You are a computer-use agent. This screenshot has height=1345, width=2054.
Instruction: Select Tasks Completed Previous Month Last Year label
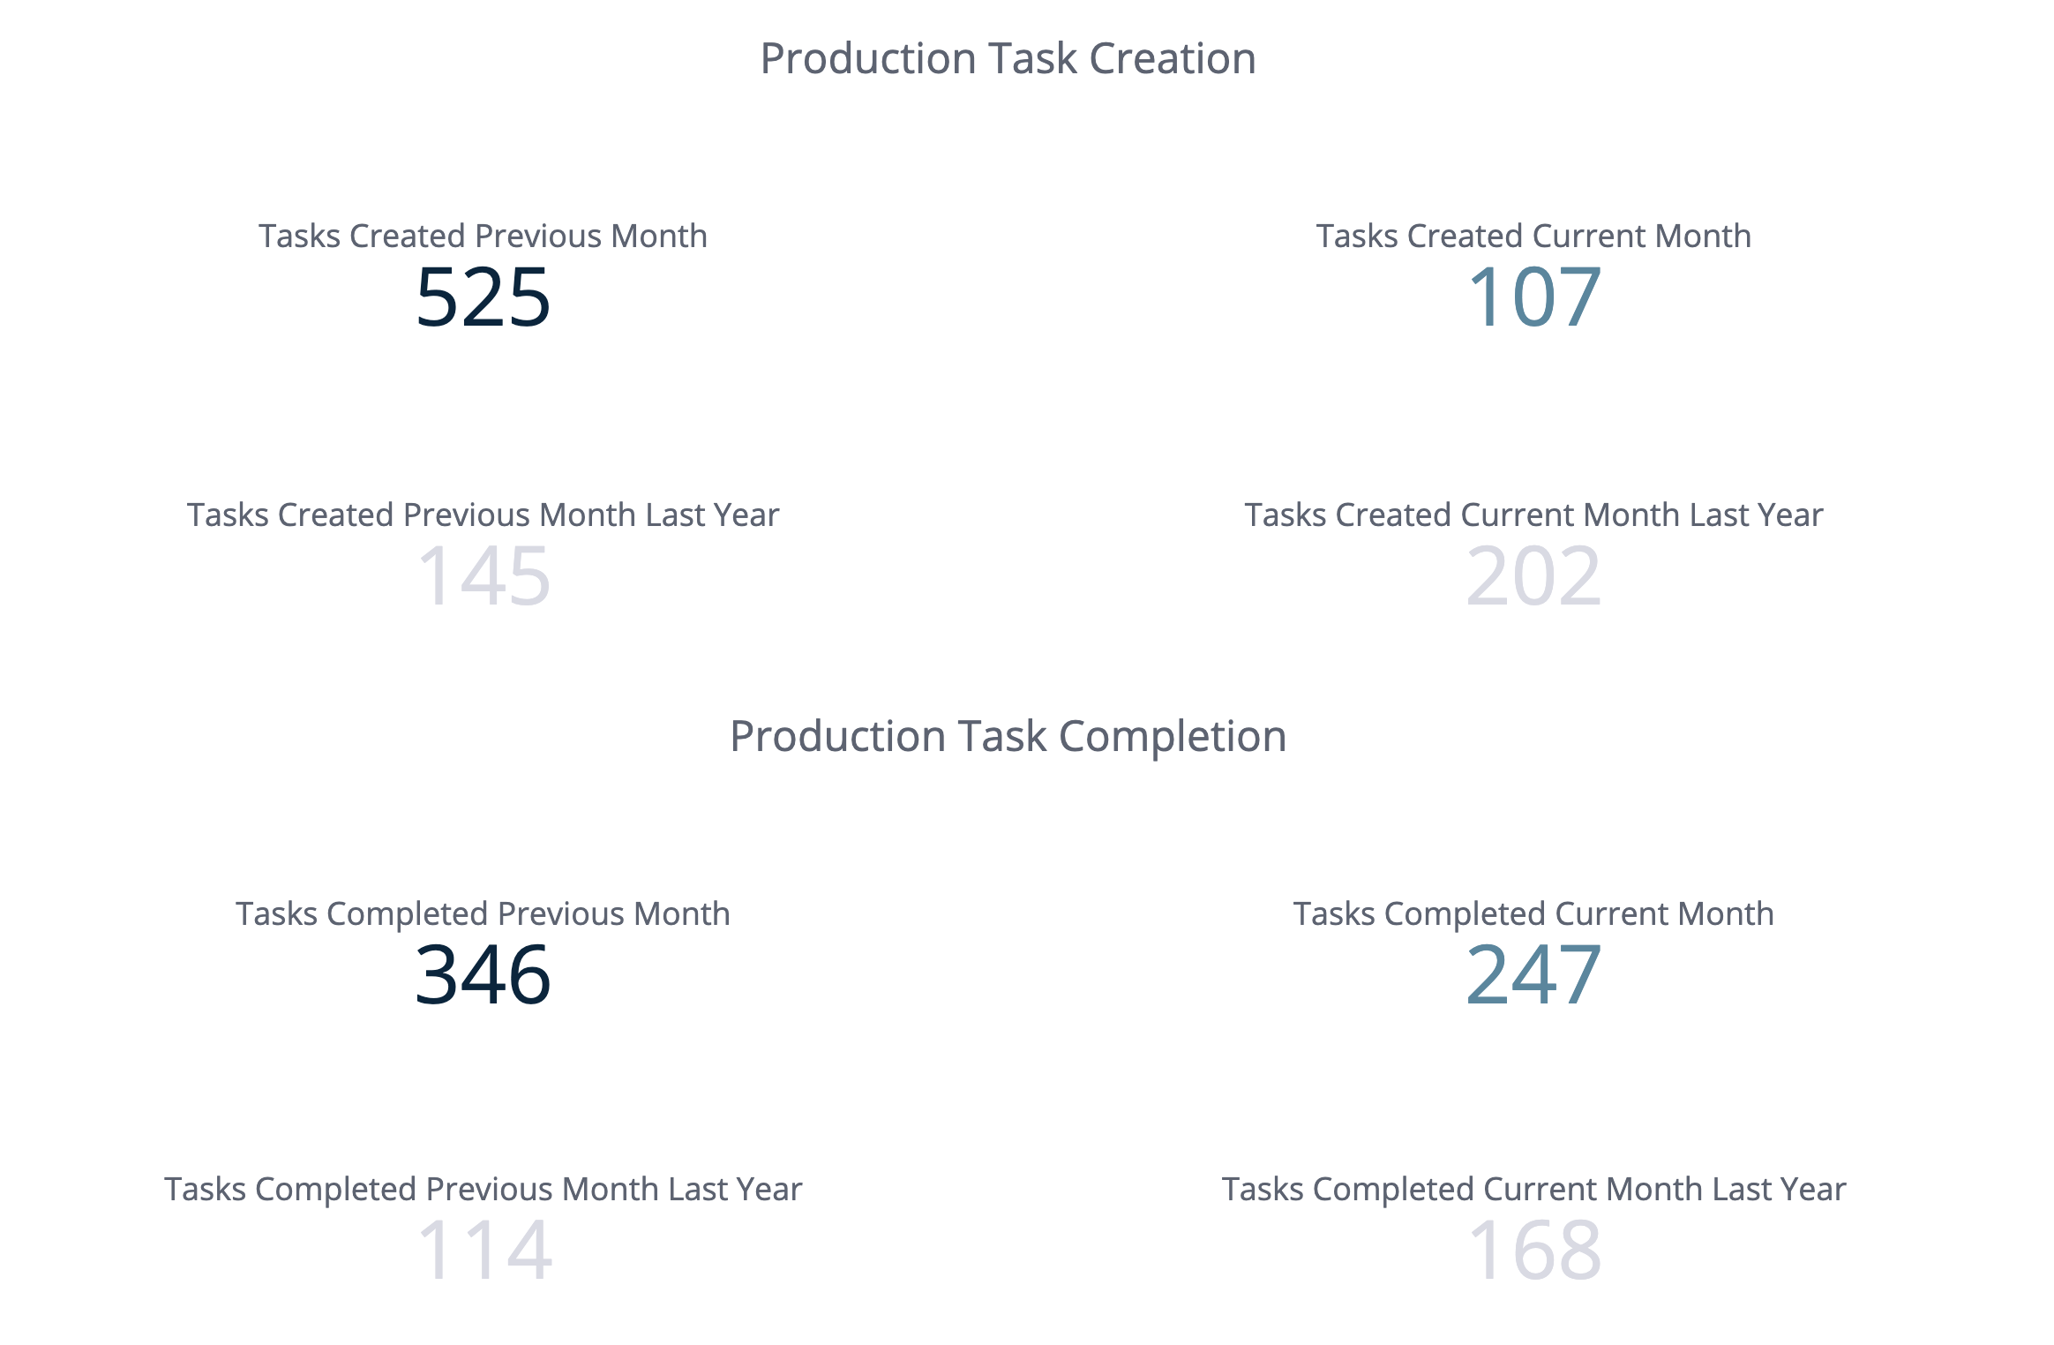483,1190
